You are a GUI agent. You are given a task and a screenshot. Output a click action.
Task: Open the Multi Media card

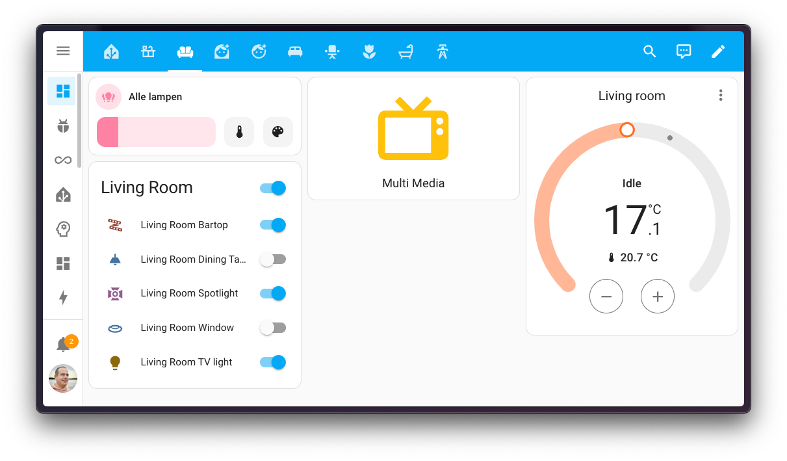413,138
